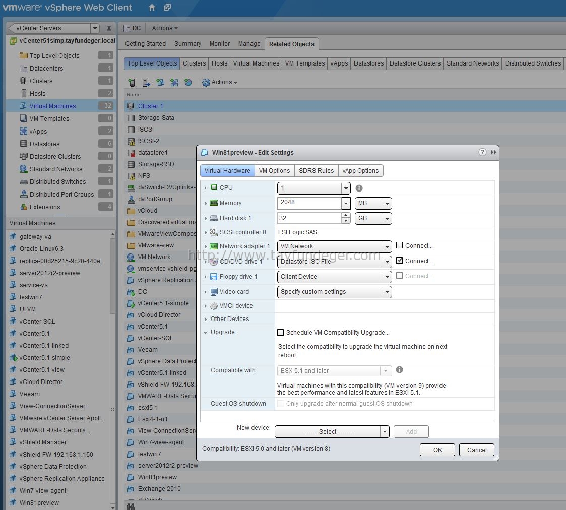Click the Datacenters icon in navigator
The height and width of the screenshot is (510, 566).
click(24, 68)
